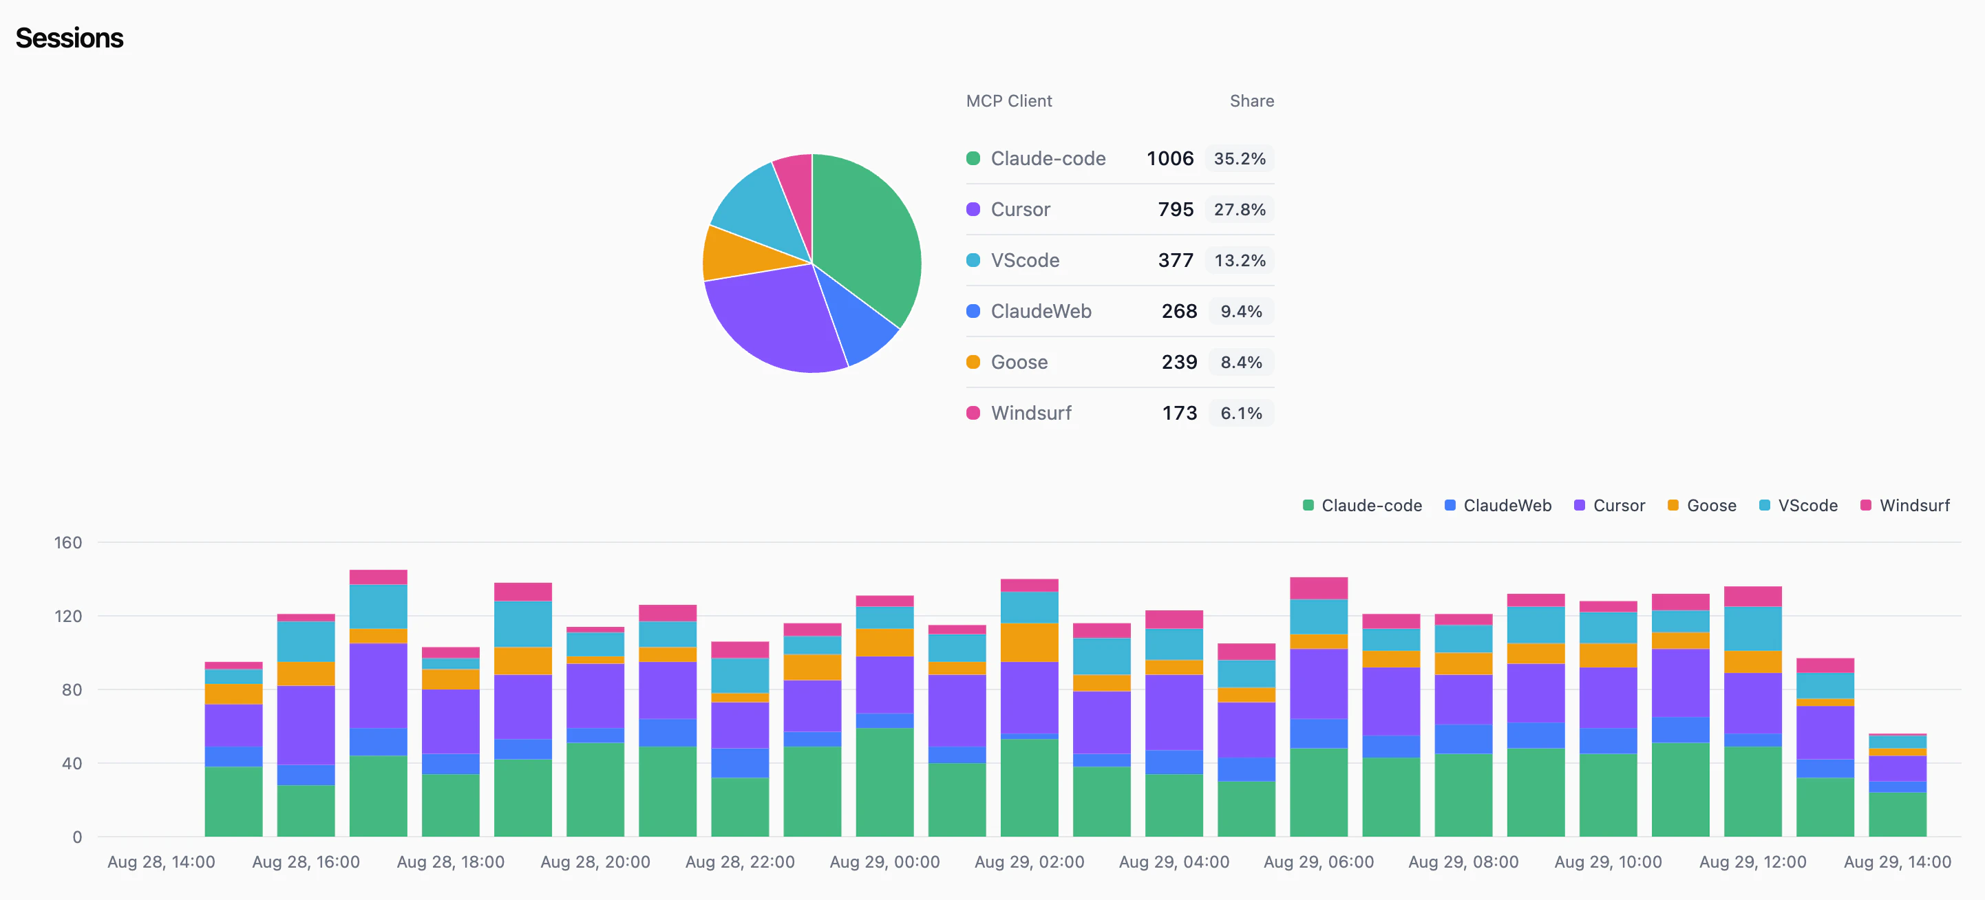Click the blue ClaudeWeb dot in the table
This screenshot has width=1985, height=900.
coord(973,311)
